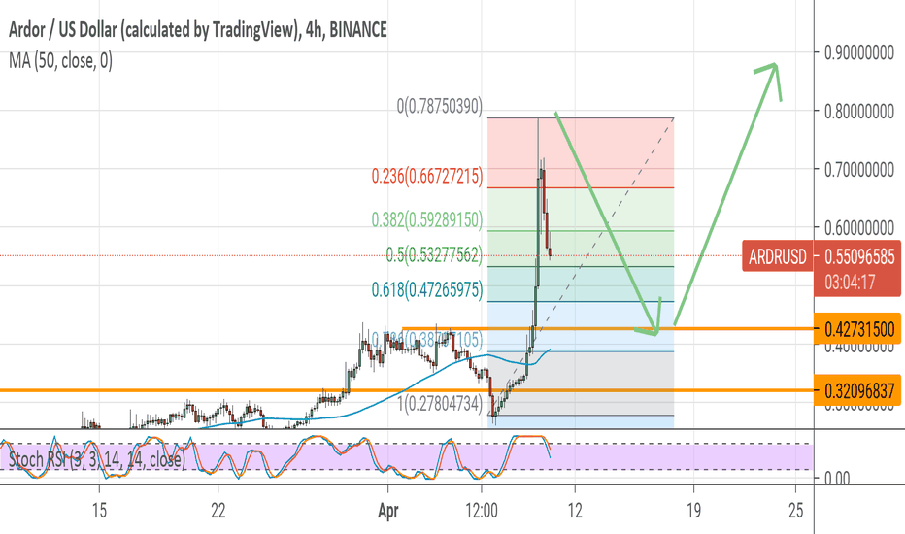Click the 25 date label on time axis
The height and width of the screenshot is (534, 905).
796,511
